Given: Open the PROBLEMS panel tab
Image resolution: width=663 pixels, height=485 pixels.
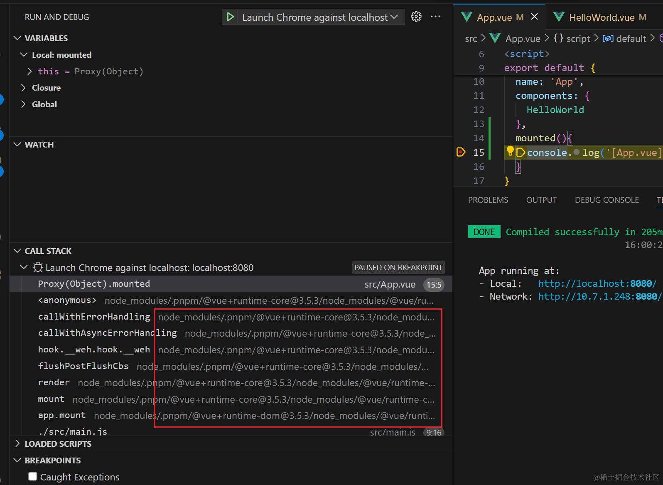Looking at the screenshot, I should (x=488, y=200).
